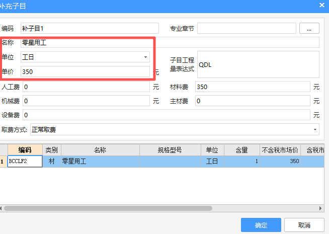This screenshot has height=234, width=329.
Task: Click the empty 规格型号 cell in row 1
Action: point(170,161)
